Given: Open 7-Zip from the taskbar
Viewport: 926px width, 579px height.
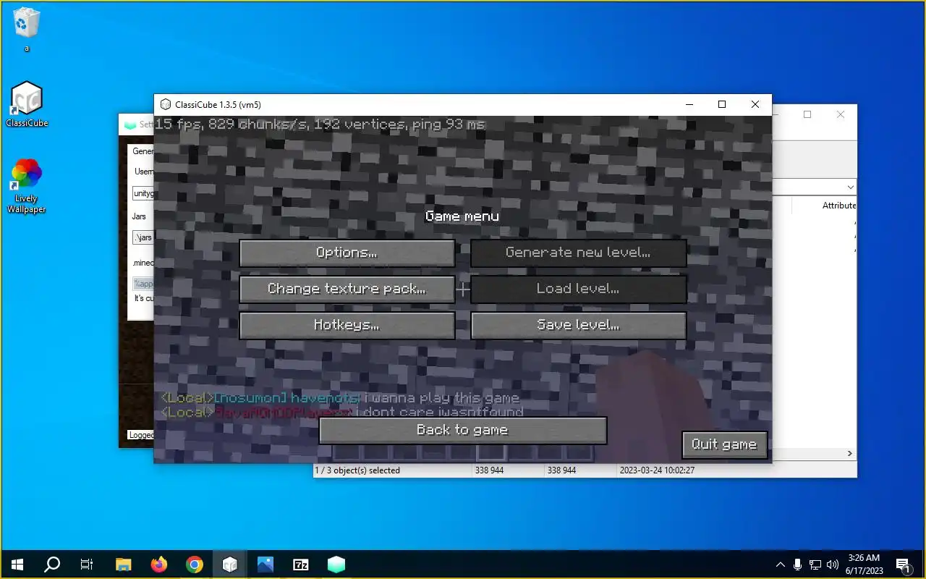Looking at the screenshot, I should click(x=300, y=565).
